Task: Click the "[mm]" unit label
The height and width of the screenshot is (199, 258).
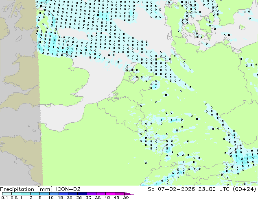Action: (45, 189)
